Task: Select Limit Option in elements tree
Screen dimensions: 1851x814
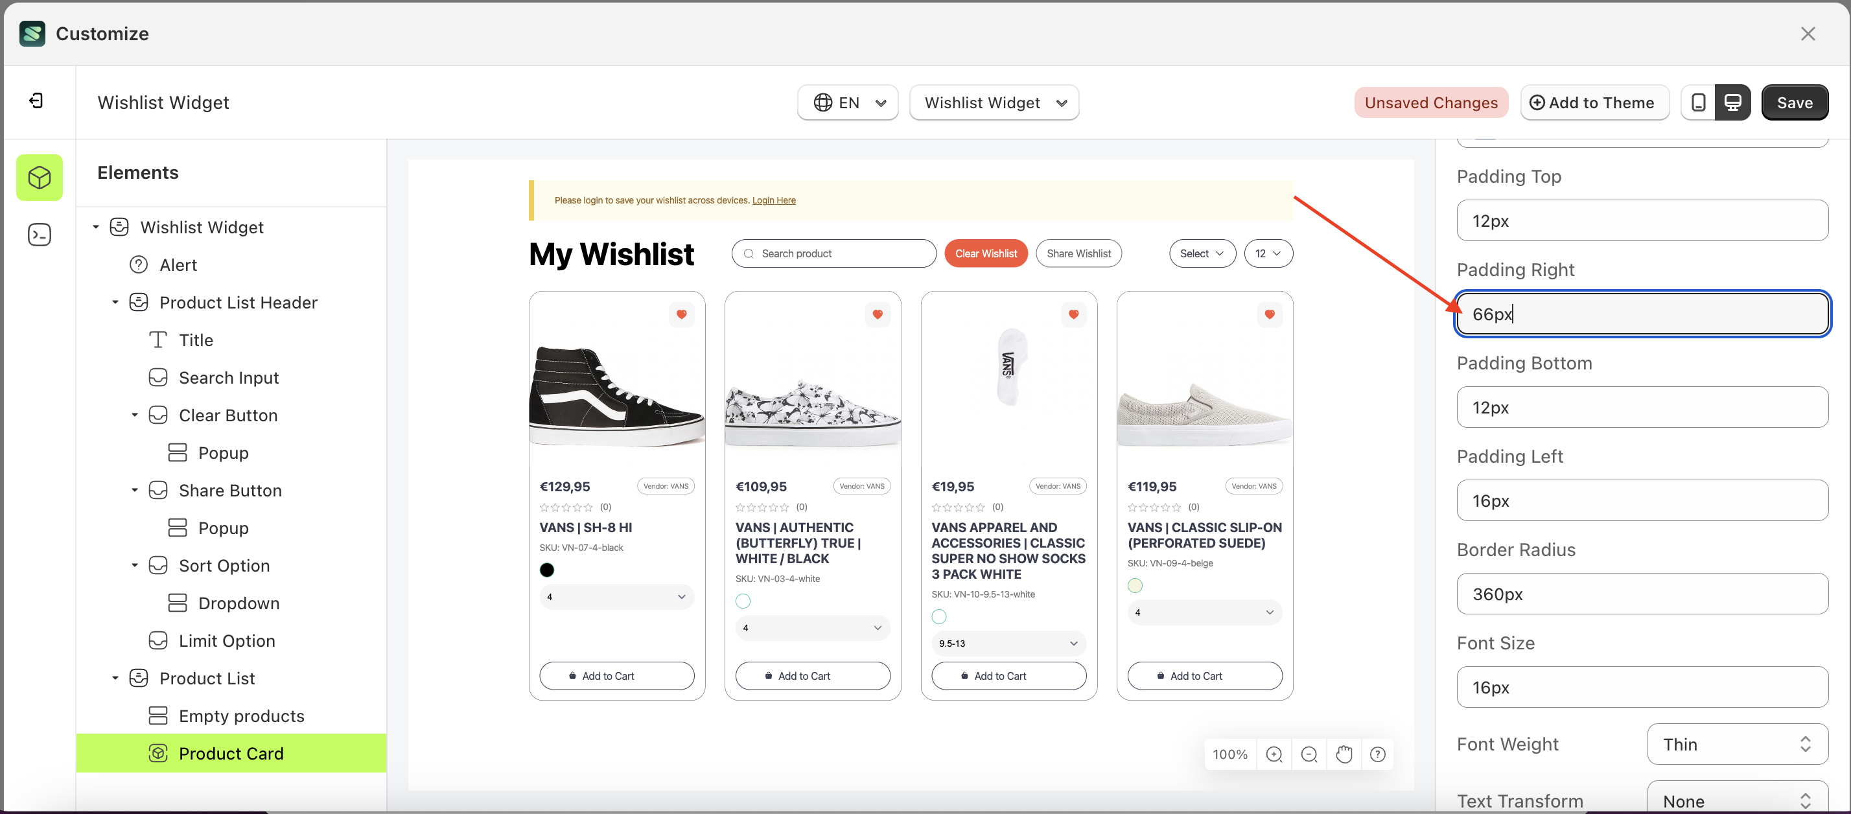Action: tap(226, 641)
